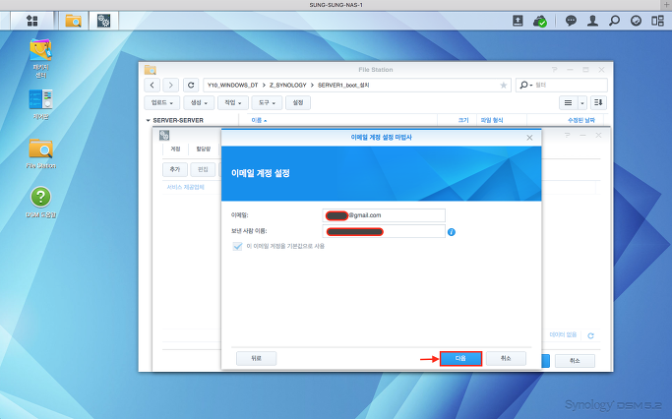Open the DSM status indicator icon next to search
This screenshot has width=672, height=419.
[x=636, y=21]
